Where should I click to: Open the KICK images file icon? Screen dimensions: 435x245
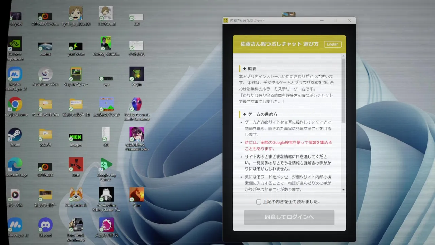[x=75, y=137]
